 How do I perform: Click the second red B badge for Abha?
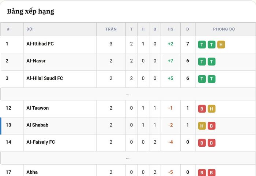[211, 173]
